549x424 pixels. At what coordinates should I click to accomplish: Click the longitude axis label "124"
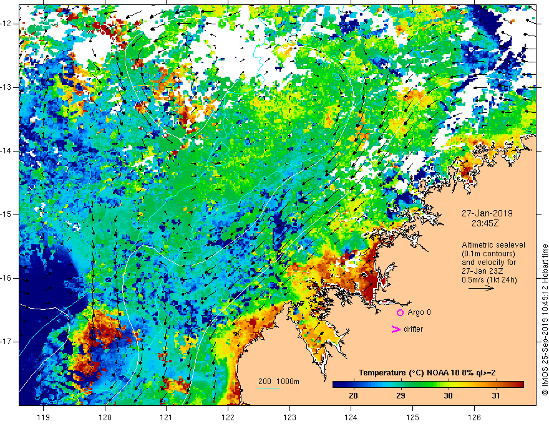point(351,417)
